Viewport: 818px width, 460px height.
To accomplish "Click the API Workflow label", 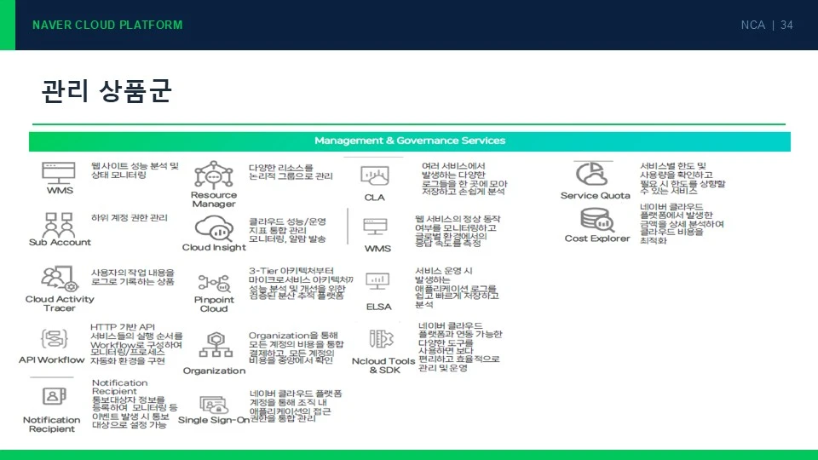I will point(52,359).
